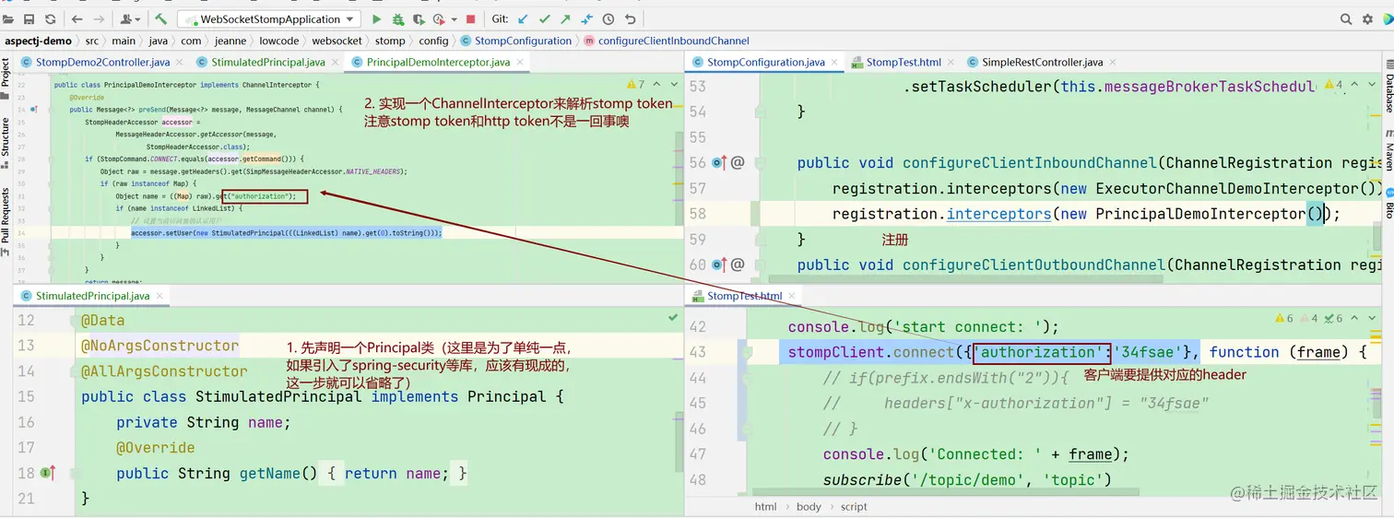1394x518 pixels.
Task: Click aspectj-demo in the navigation breadcrumb
Action: tap(38, 41)
